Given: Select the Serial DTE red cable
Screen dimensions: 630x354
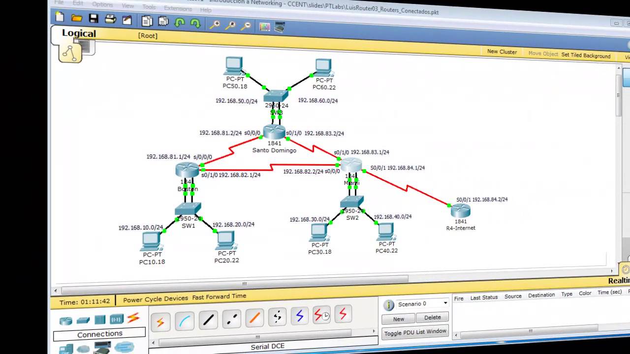Looking at the screenshot, I should tap(343, 314).
